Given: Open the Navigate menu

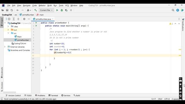Looking at the screenshot, I should 27,5.
